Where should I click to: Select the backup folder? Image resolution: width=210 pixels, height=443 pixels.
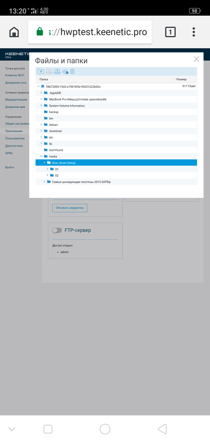(x=116, y=112)
